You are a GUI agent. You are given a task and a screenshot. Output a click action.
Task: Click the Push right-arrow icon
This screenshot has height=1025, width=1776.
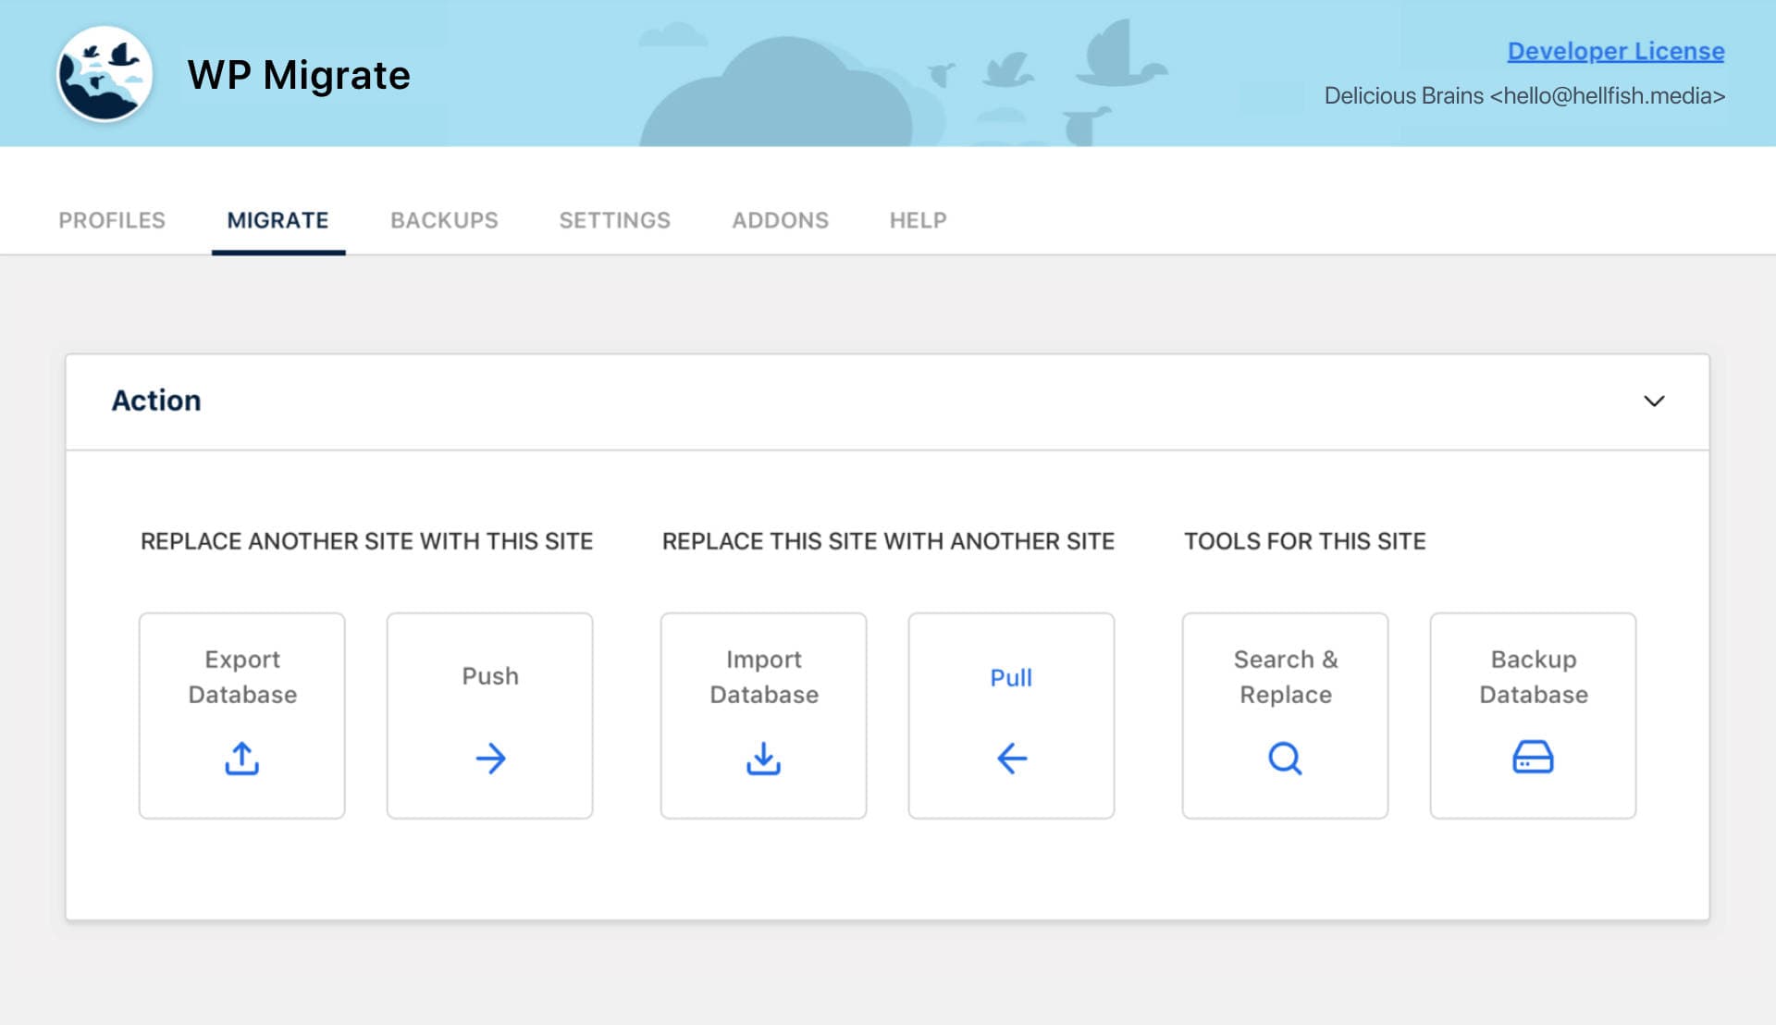[490, 759]
